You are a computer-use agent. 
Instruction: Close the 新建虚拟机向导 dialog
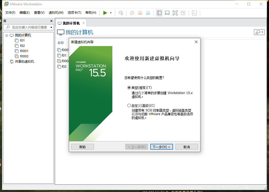click(196, 42)
